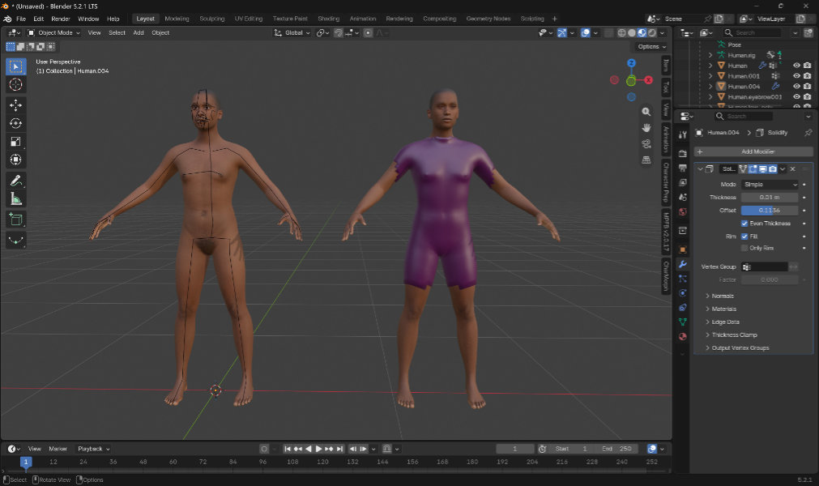Open the Render properties tab icon
This screenshot has height=486, width=819.
[x=683, y=153]
